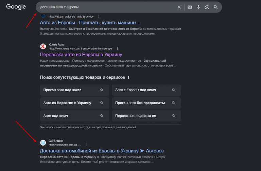Click the komis.com.ua transportation-from-europe URL
The height and width of the screenshot is (171, 261).
pyautogui.click(x=80, y=49)
